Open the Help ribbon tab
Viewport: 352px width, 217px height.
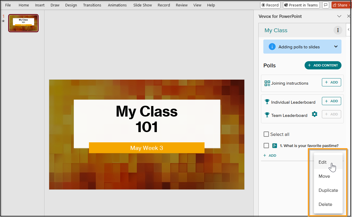click(x=211, y=5)
